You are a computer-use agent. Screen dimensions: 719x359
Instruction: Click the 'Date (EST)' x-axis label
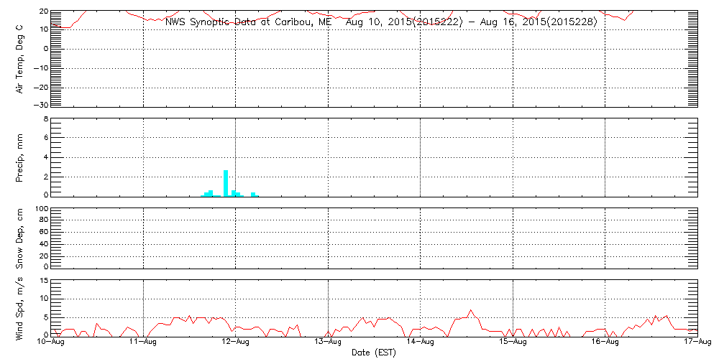coord(374,353)
